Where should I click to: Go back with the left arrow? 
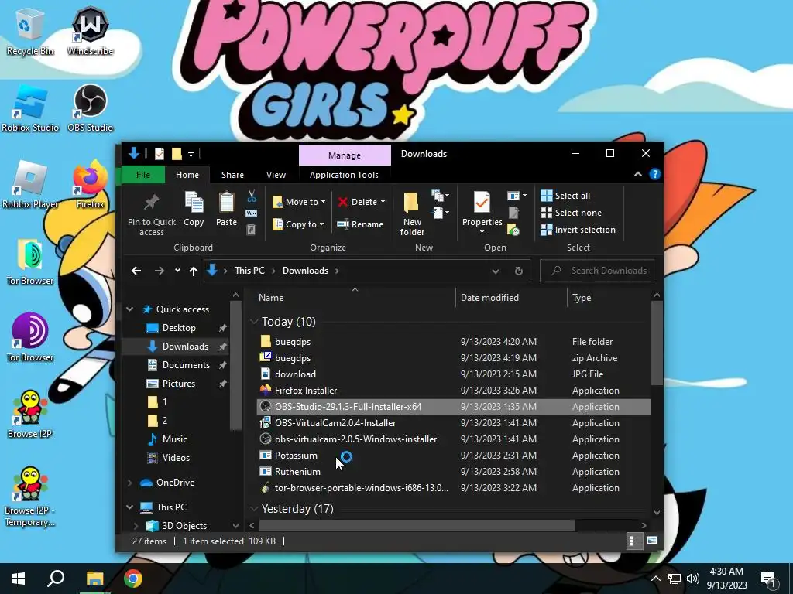136,271
